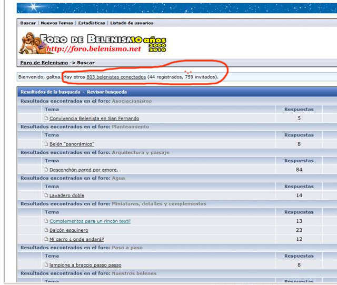Open thread Convivencia Belenista en San Fernando
Image resolution: width=337 pixels, height=285 pixels.
(x=94, y=118)
